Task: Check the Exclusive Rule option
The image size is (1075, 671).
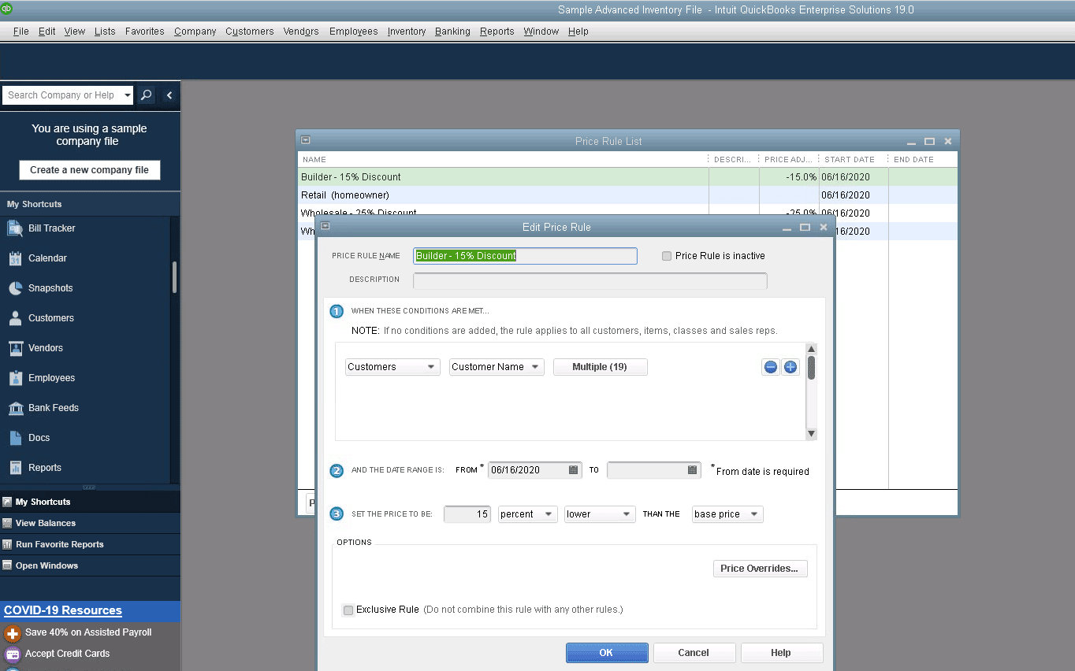Action: [x=348, y=610]
